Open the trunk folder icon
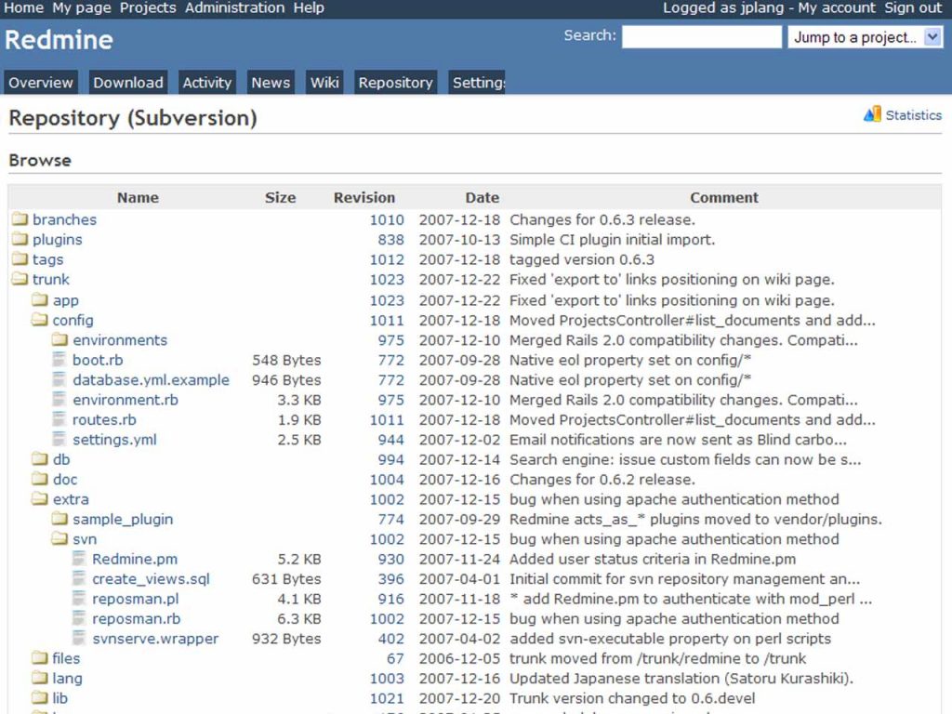 (20, 280)
